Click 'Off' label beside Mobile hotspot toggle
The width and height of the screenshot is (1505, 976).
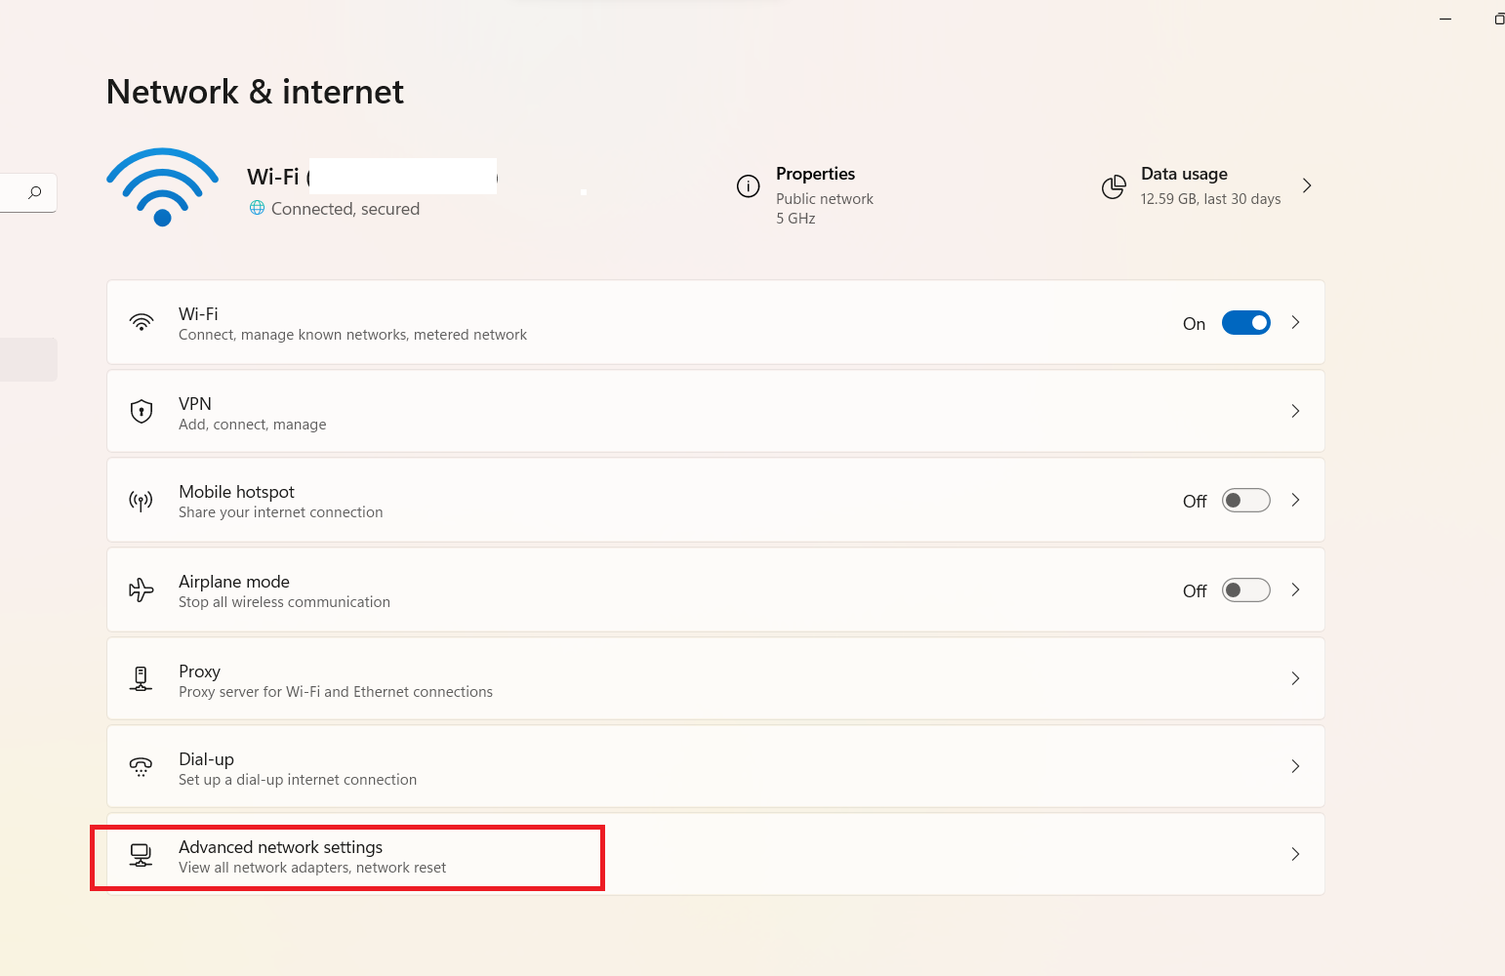[x=1195, y=502]
